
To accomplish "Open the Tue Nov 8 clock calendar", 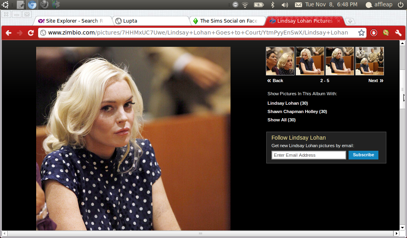I will click(331, 5).
